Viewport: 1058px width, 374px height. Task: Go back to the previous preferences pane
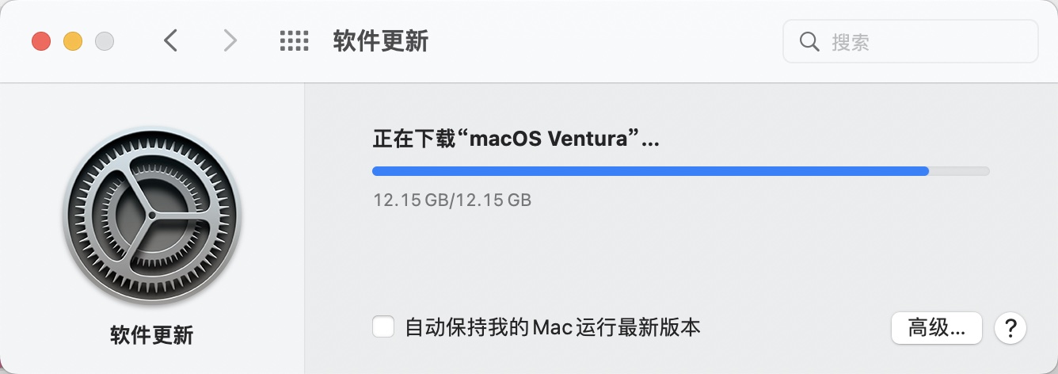[x=170, y=41]
